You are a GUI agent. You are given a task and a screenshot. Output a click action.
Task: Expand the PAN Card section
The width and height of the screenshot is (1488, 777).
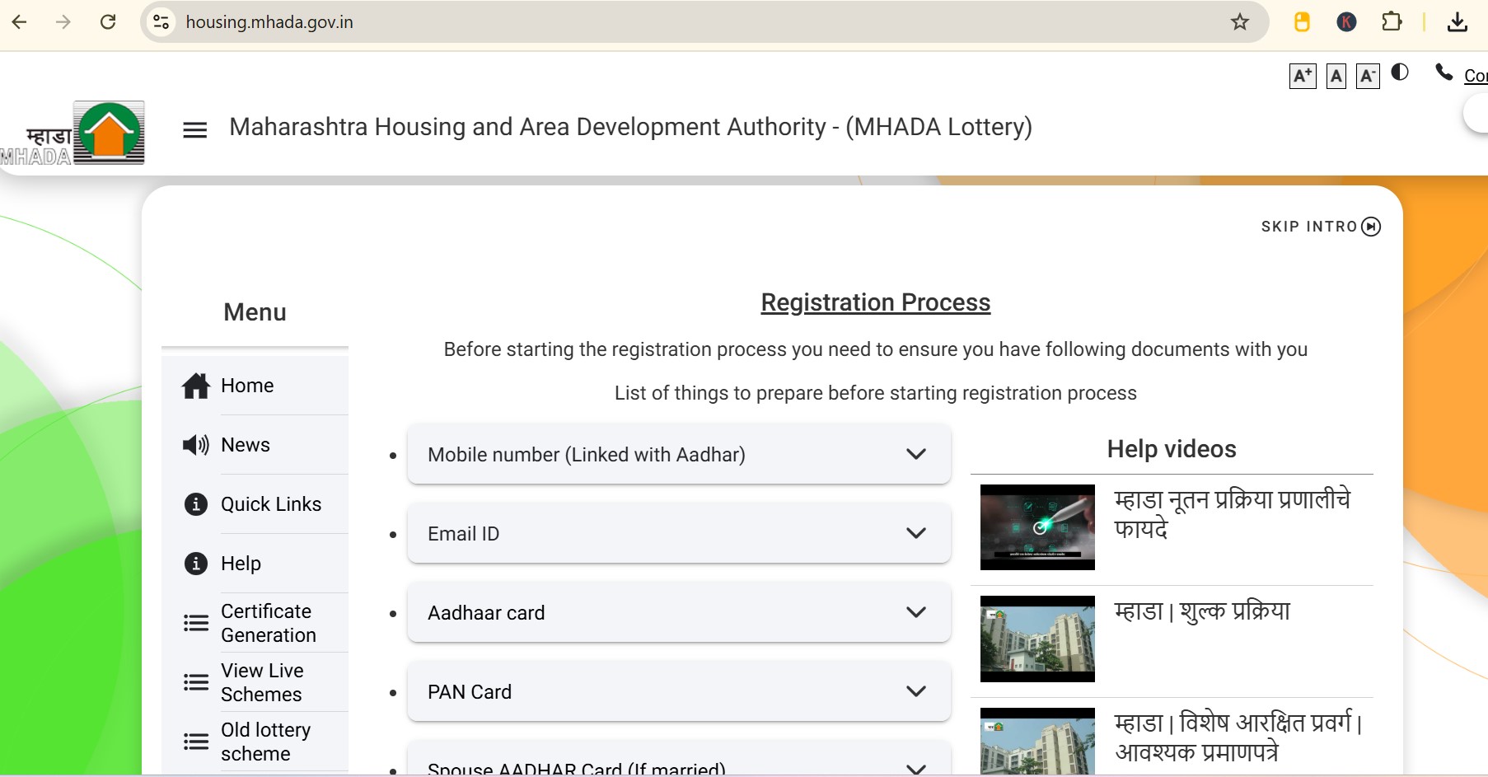[x=679, y=691]
